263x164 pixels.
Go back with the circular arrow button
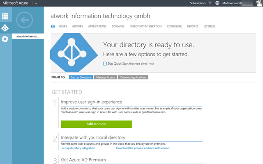pyautogui.click(x=25, y=20)
